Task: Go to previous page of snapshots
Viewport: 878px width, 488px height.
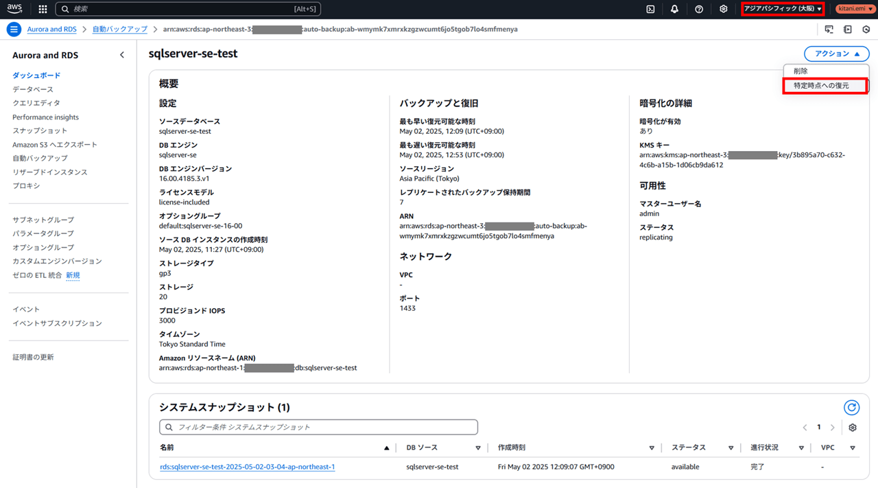Action: tap(805, 428)
